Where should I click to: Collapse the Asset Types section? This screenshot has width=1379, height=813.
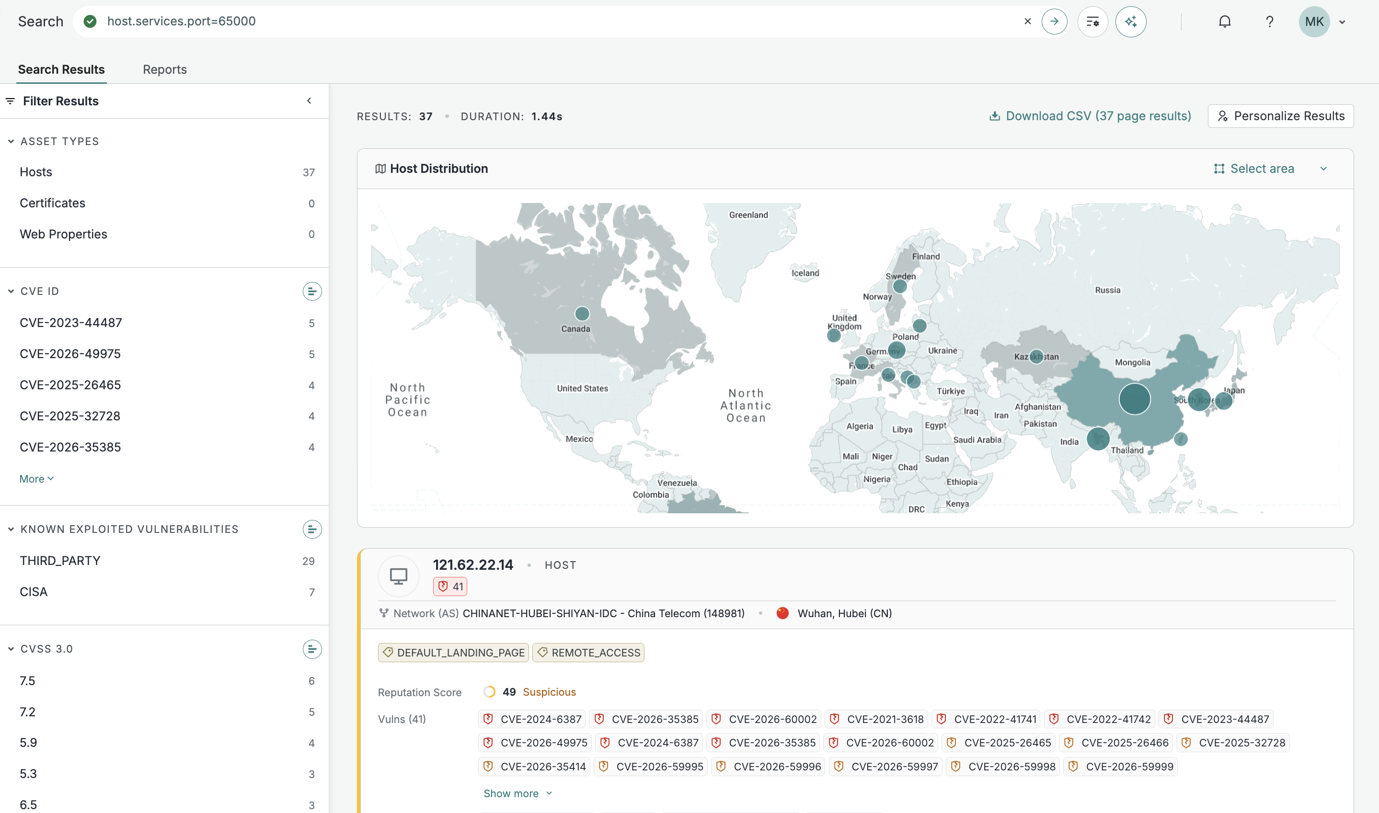coord(11,141)
